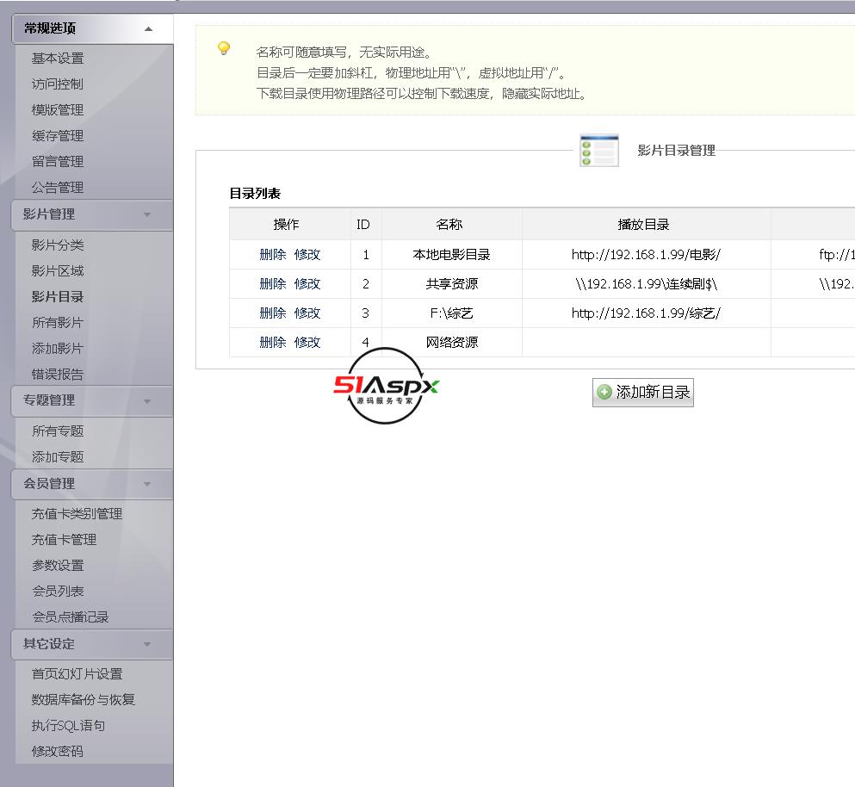The image size is (855, 787).
Task: Go to 数据库备份与恢复
Action: (x=83, y=700)
